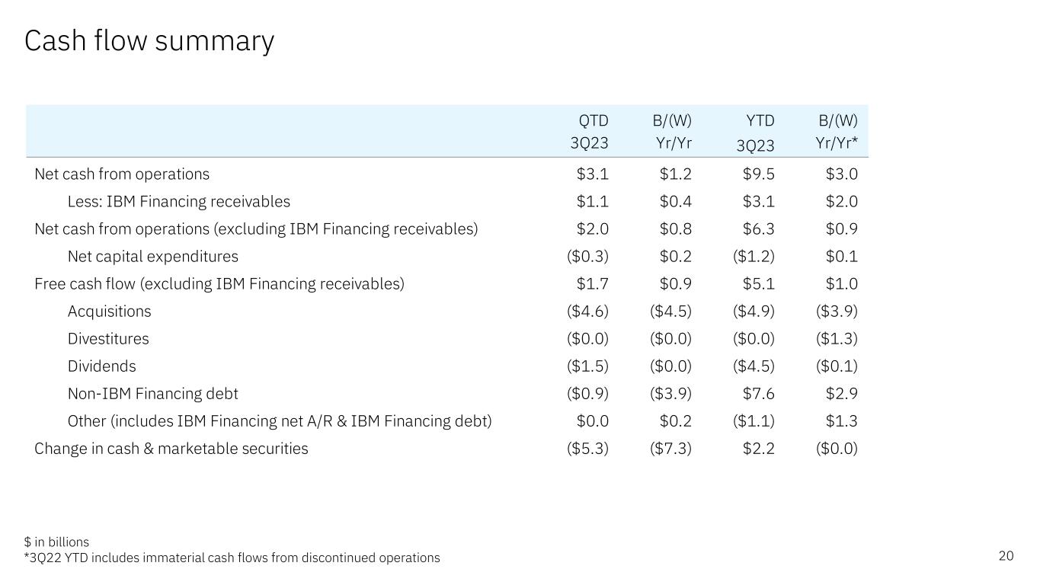Click the "Net cash from operations" row label
Image resolution: width=1040 pixels, height=585 pixels.
pyautogui.click(x=122, y=174)
